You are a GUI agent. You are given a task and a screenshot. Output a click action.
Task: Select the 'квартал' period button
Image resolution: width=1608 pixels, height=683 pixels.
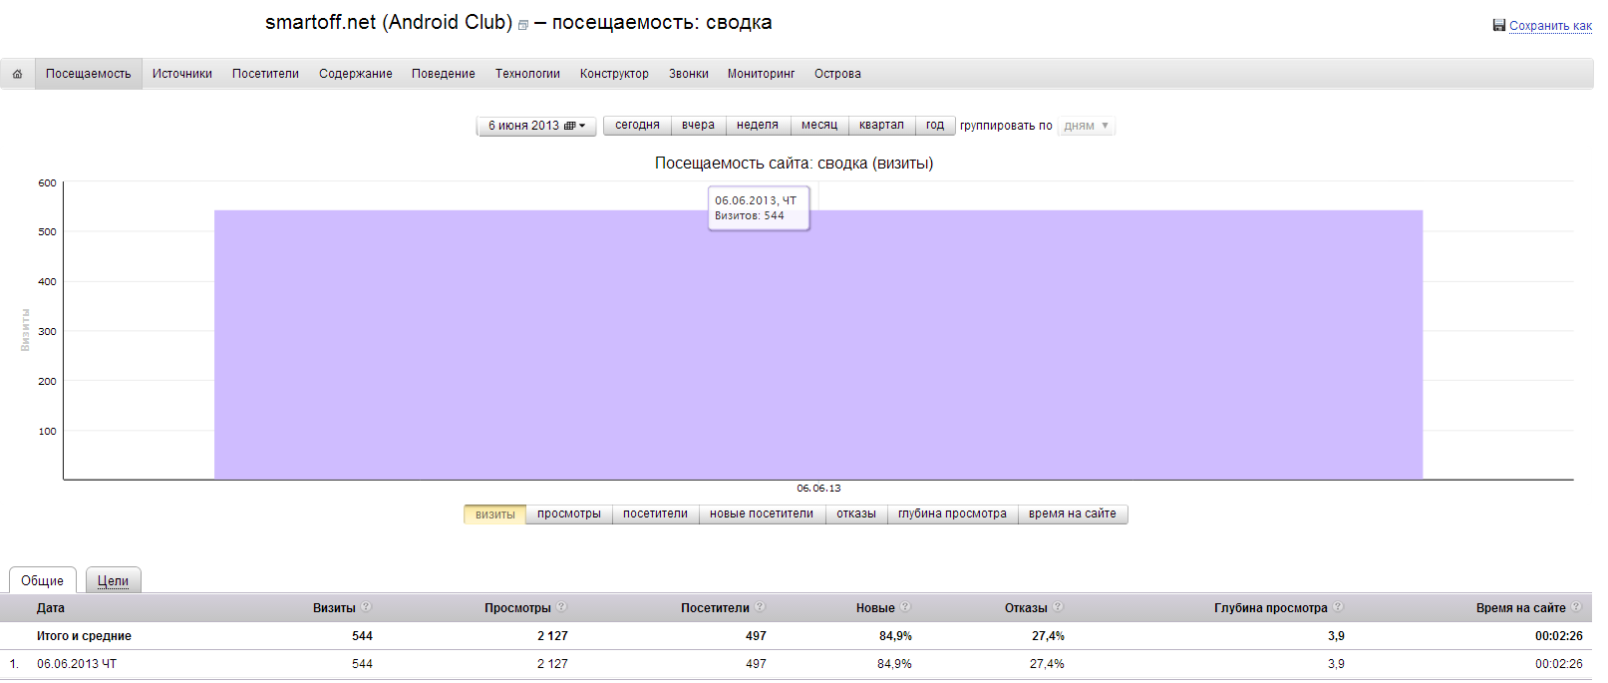pos(881,126)
